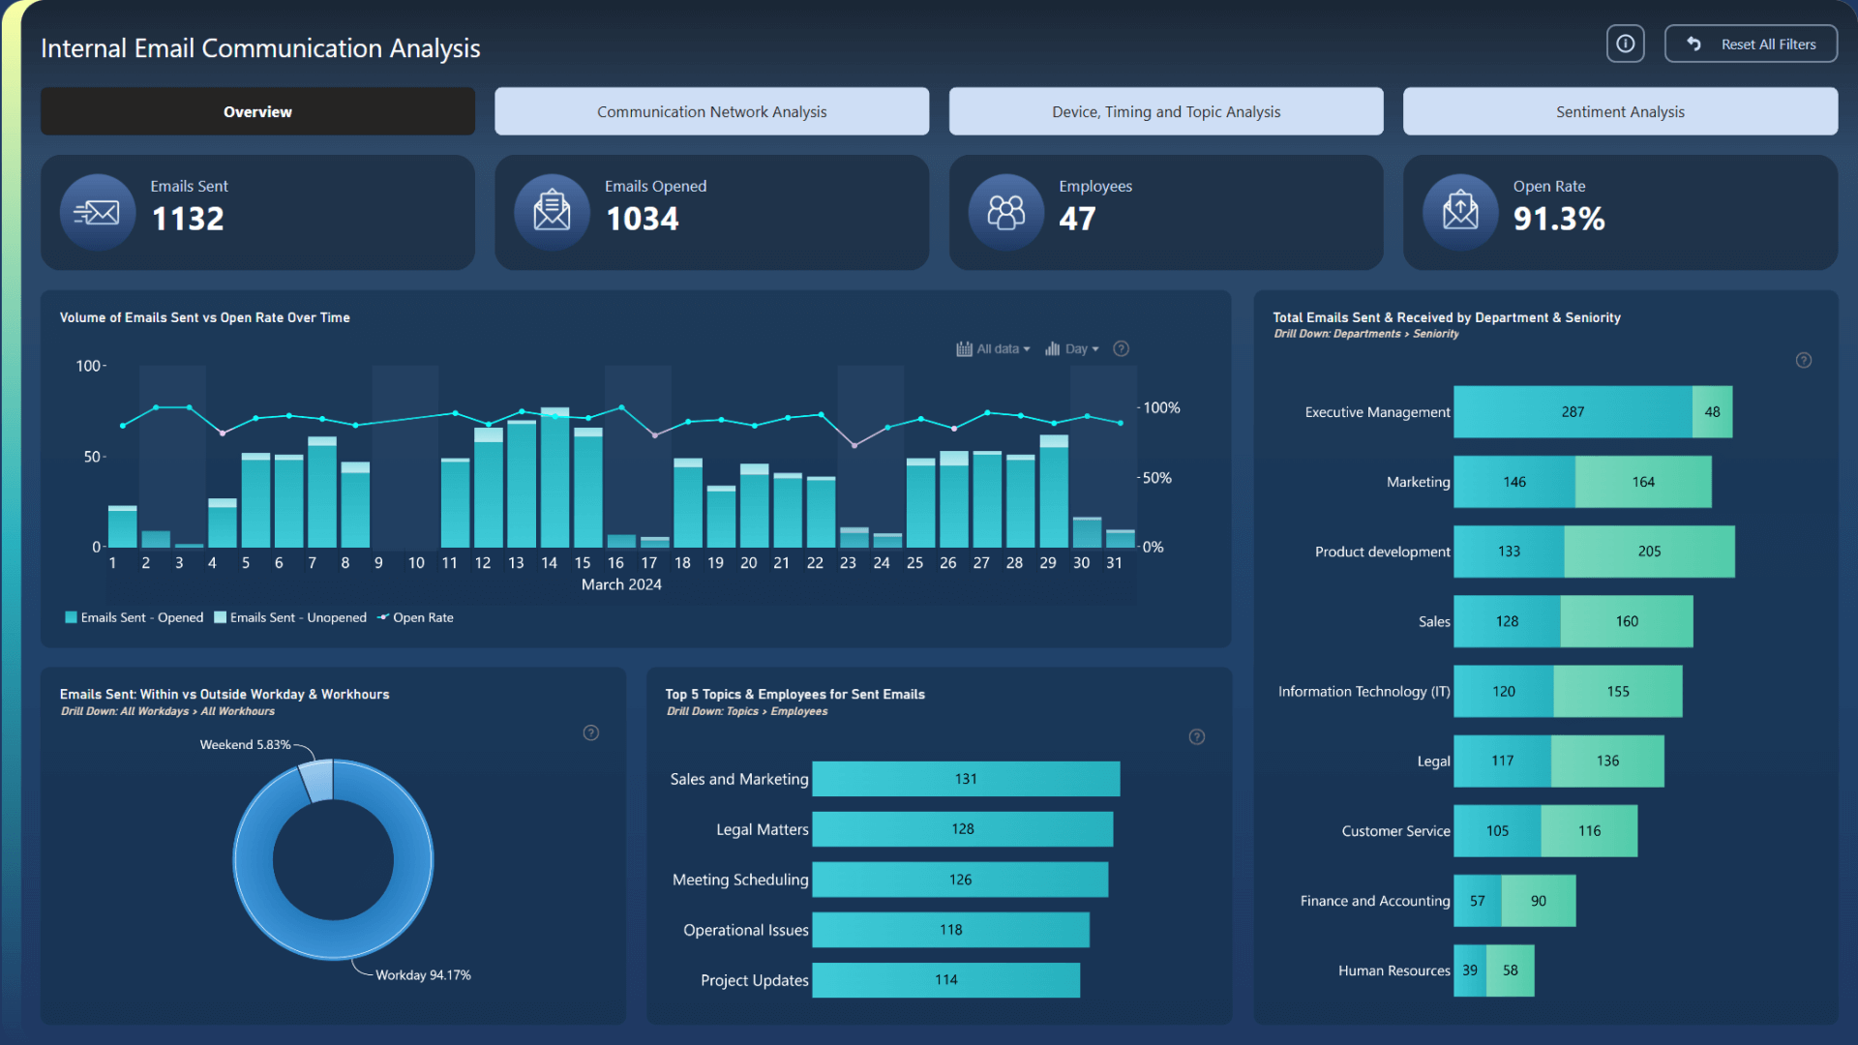
Task: Open the help icon on Top 5 Topics chart
Action: click(x=1196, y=736)
